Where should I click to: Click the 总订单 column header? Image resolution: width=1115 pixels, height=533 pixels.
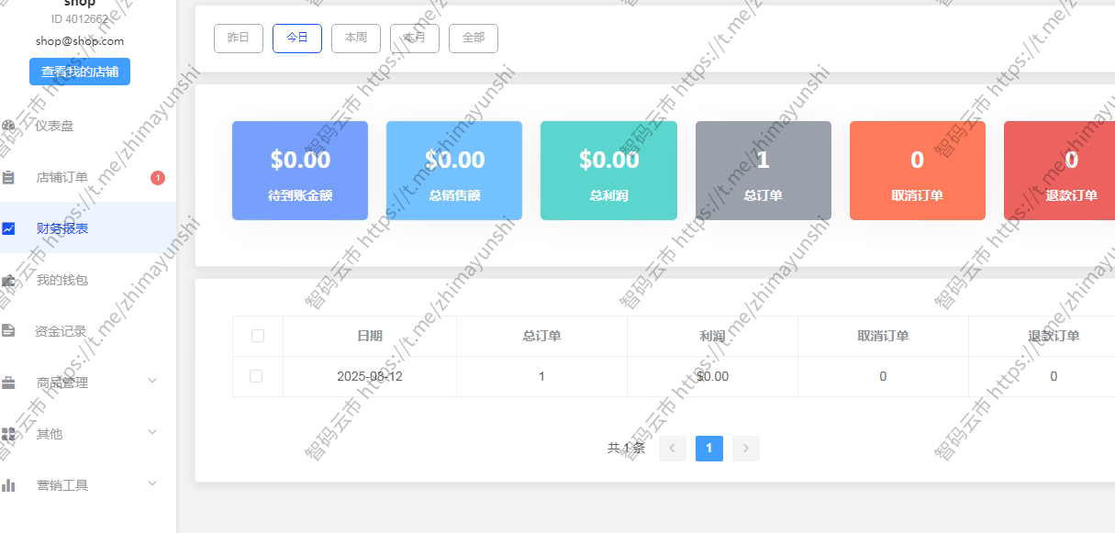pos(541,336)
